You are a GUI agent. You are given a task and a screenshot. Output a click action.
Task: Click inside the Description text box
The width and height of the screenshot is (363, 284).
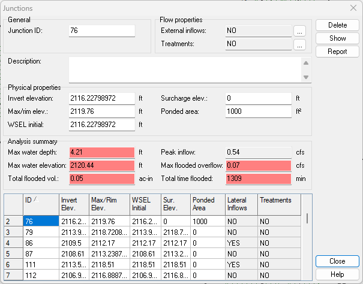[x=185, y=70]
